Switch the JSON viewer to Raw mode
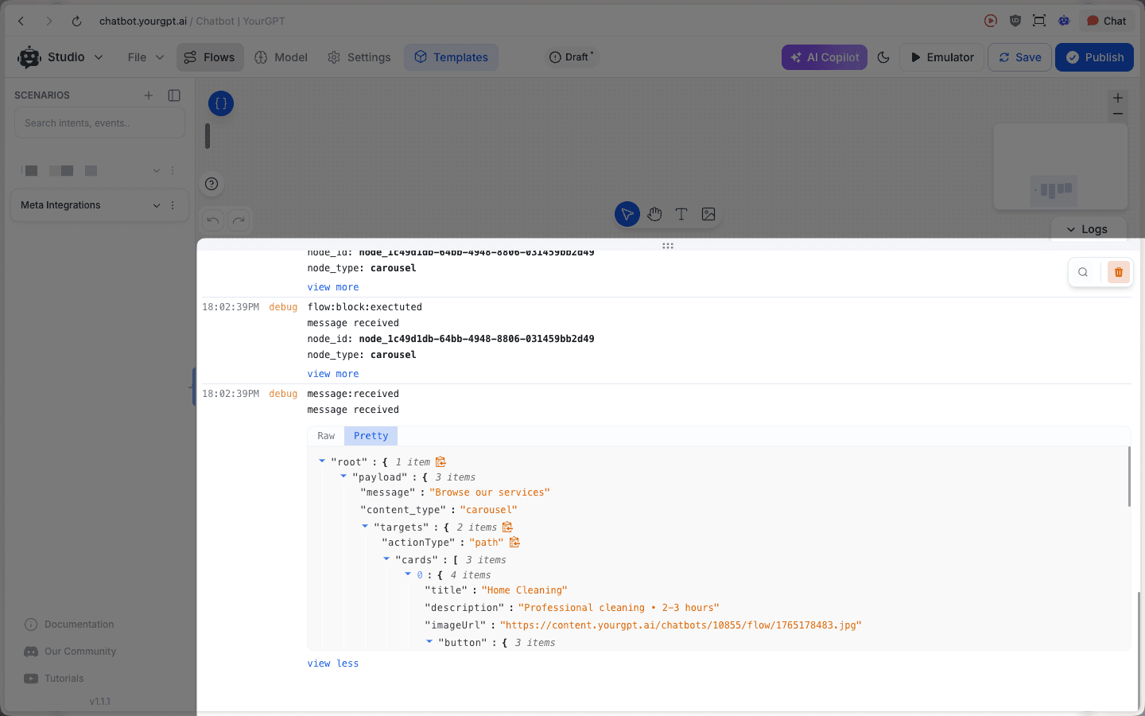Screen dimensions: 1145x716 pos(326,435)
